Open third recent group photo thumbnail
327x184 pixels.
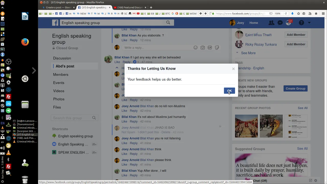tap(296, 126)
